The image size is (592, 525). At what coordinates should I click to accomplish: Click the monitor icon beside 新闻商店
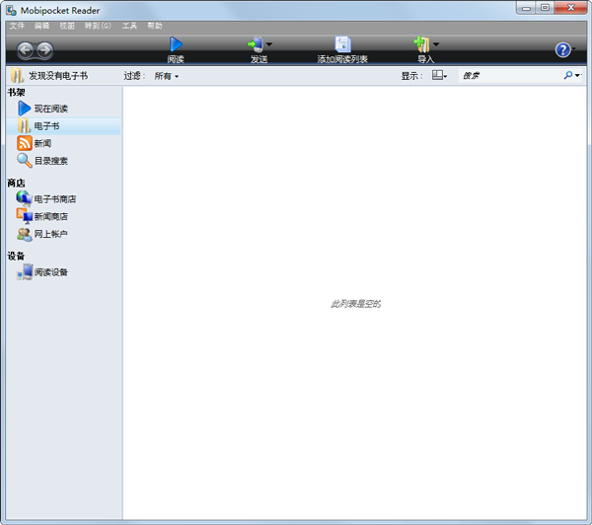(x=25, y=216)
